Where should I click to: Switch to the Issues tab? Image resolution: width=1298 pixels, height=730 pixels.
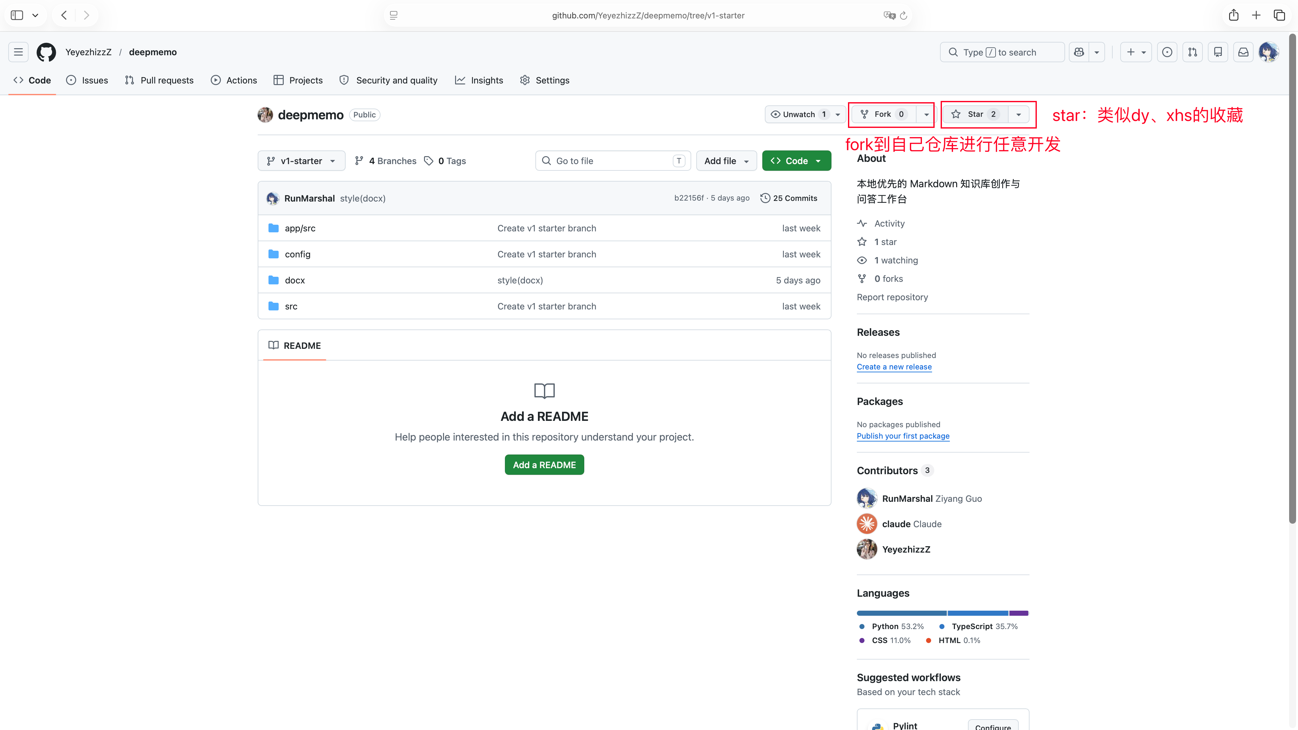tap(87, 80)
